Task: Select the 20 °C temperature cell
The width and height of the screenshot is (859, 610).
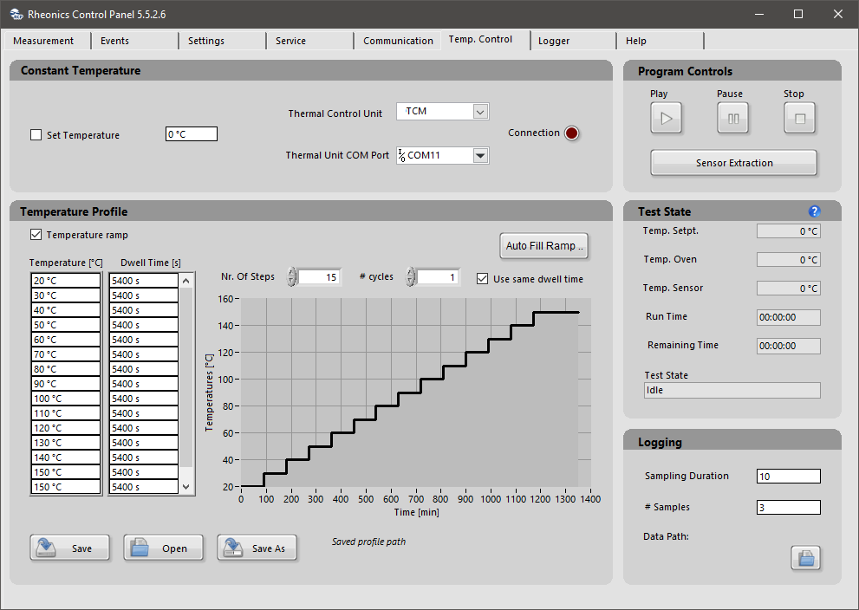Action: click(x=66, y=281)
